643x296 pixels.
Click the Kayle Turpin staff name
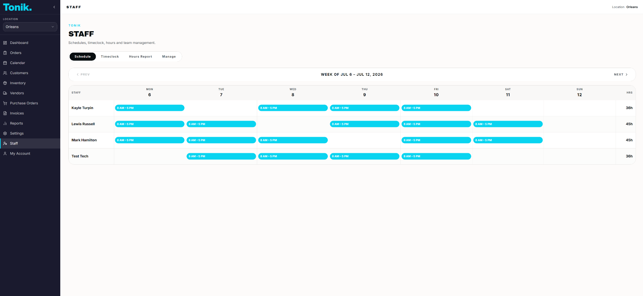pyautogui.click(x=82, y=108)
